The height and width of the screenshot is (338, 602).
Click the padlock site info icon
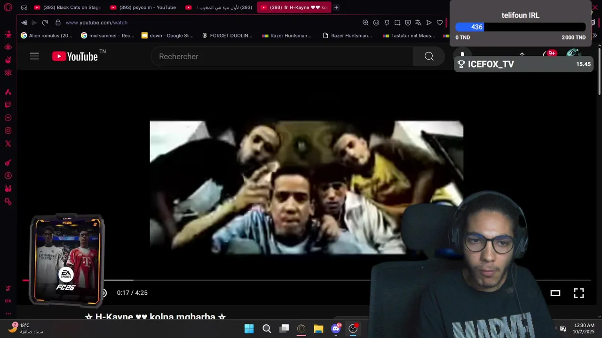[x=58, y=23]
